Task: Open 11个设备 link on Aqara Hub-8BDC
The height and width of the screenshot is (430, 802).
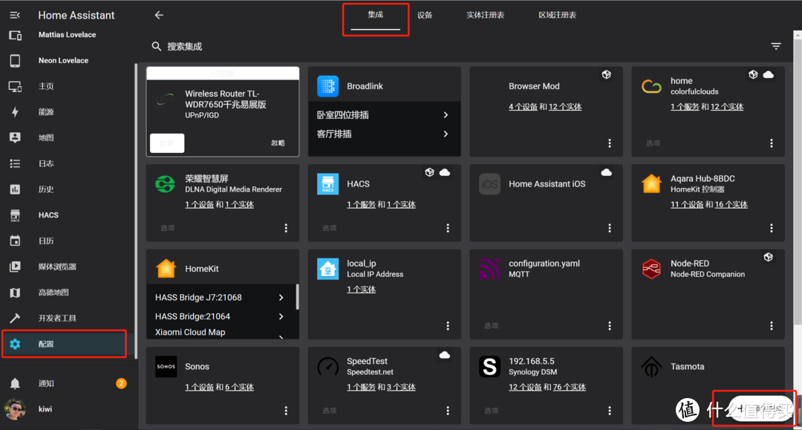Action: click(x=687, y=204)
